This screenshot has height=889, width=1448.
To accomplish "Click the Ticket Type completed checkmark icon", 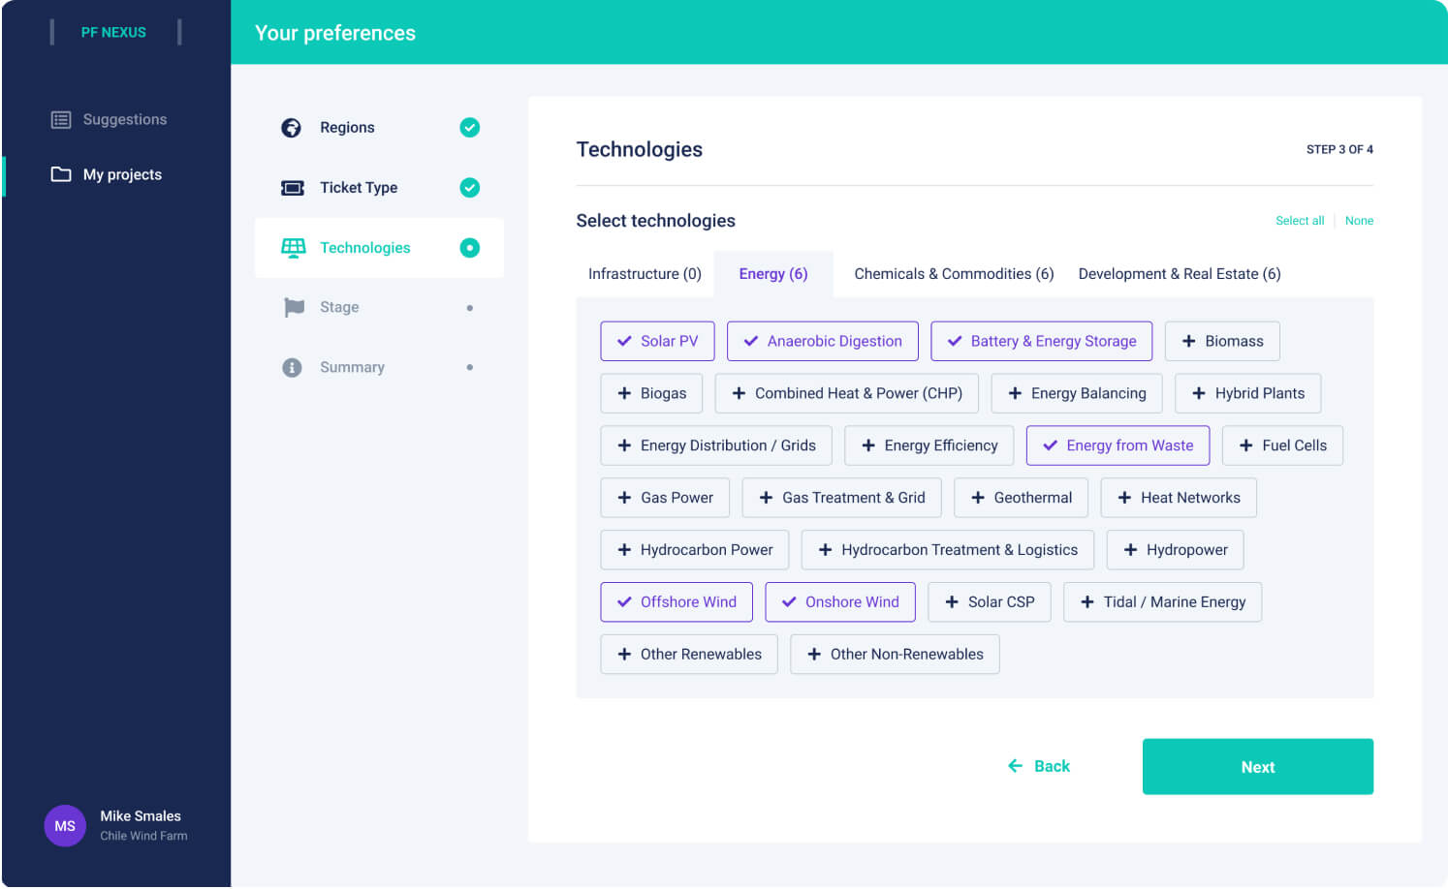I will (470, 188).
